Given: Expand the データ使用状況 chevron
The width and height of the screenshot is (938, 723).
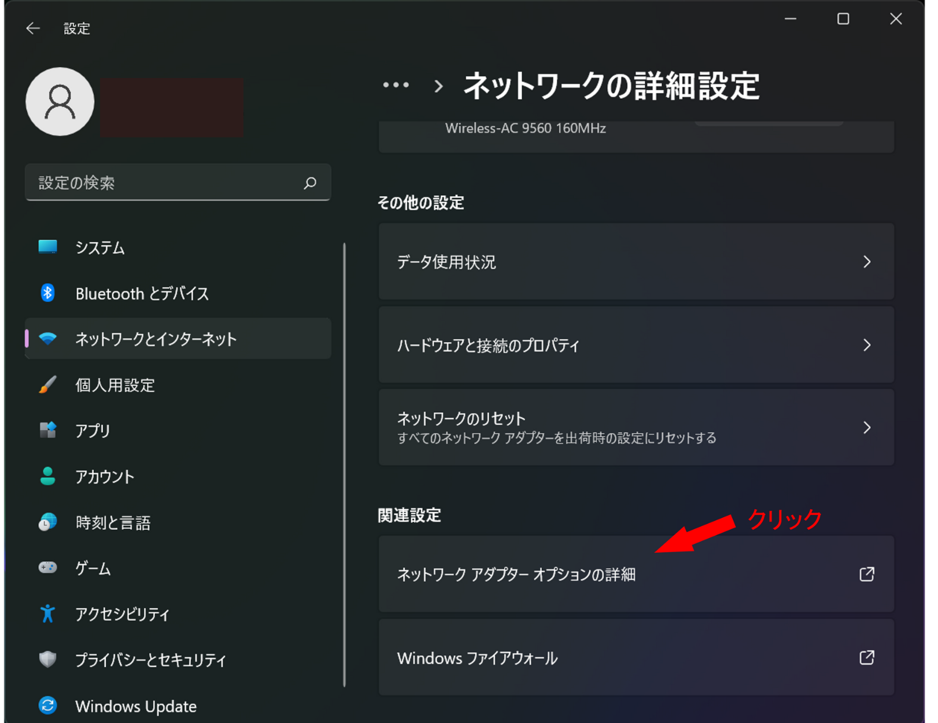Looking at the screenshot, I should (x=866, y=262).
